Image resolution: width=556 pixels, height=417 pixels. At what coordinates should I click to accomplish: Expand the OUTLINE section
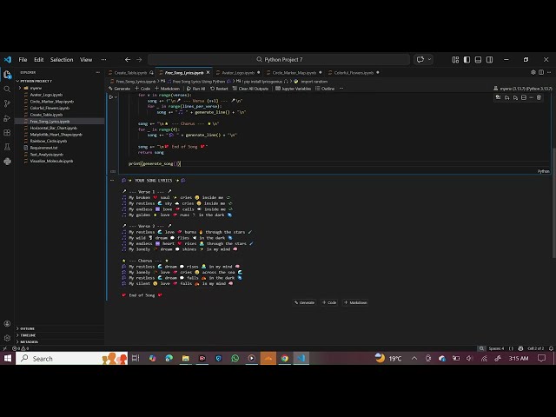coord(27,328)
